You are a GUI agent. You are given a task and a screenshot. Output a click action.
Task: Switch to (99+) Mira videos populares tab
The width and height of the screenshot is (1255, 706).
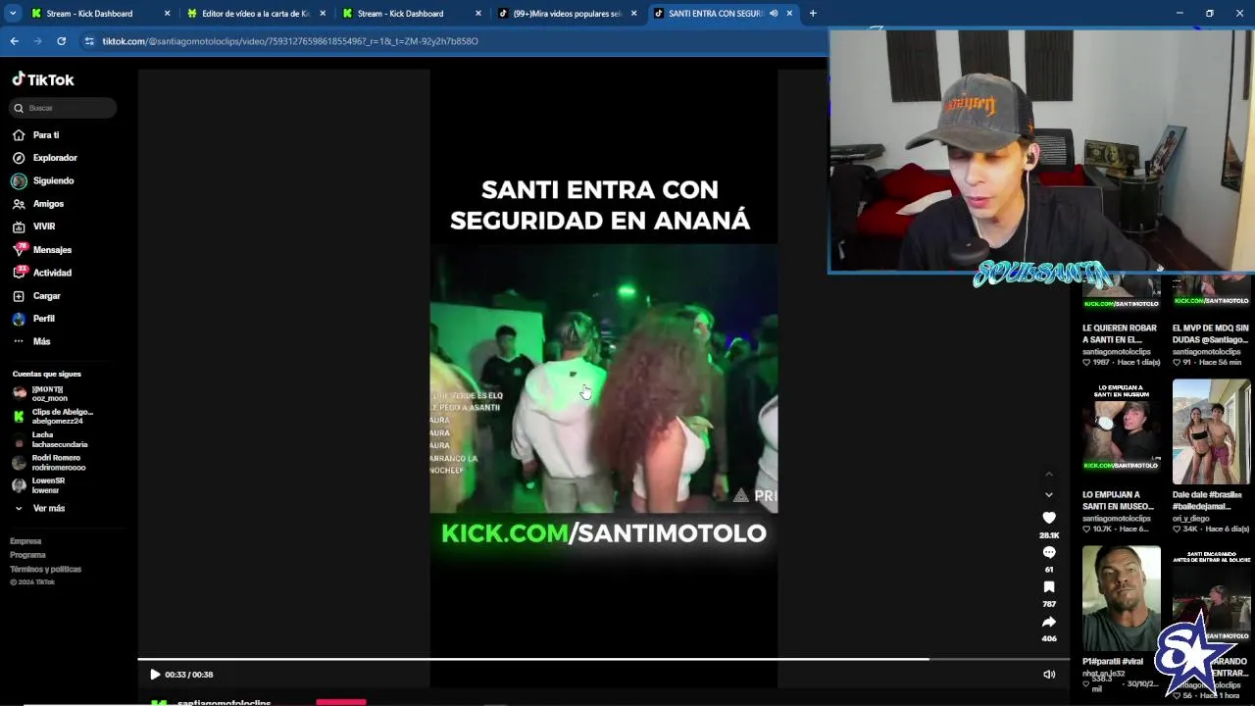pyautogui.click(x=568, y=14)
